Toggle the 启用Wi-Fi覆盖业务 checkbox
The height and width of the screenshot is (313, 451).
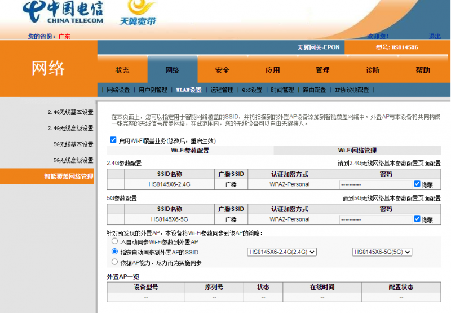tap(113, 140)
